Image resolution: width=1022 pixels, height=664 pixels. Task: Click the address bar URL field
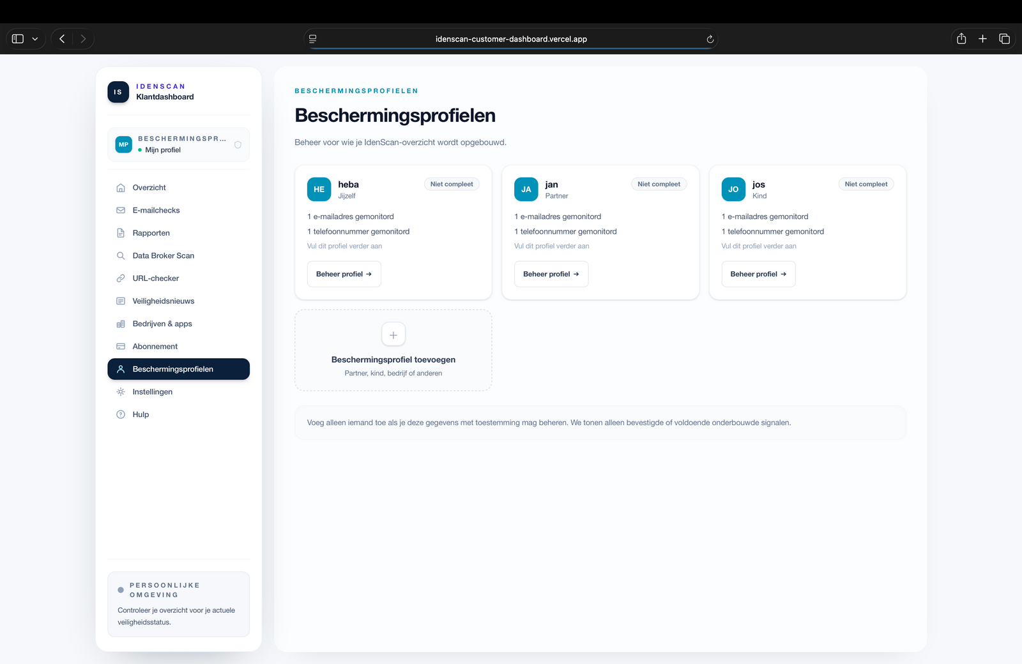(511, 39)
